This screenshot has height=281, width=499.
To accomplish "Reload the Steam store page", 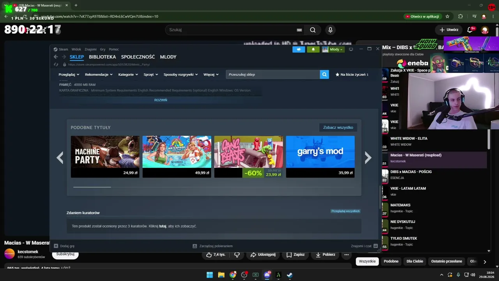I will [56, 64].
